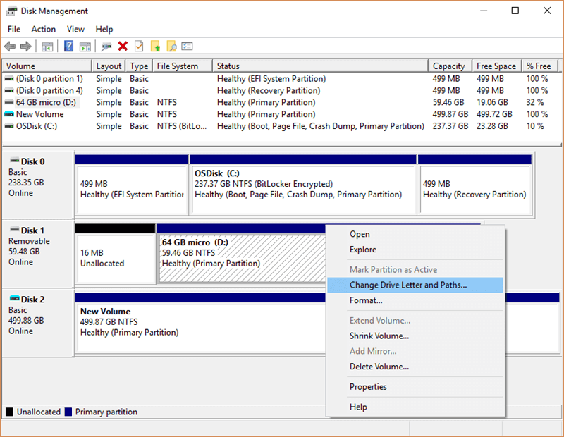Click the properties list toolbar icon
The height and width of the screenshot is (437, 564).
click(x=188, y=47)
